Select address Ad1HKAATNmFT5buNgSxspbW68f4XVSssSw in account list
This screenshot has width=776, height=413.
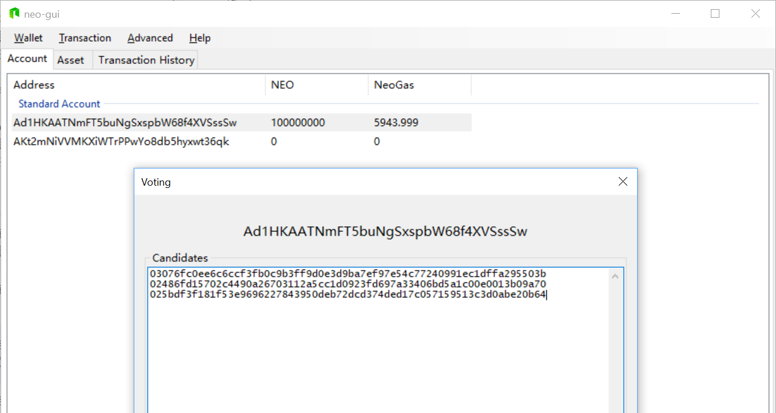click(125, 123)
